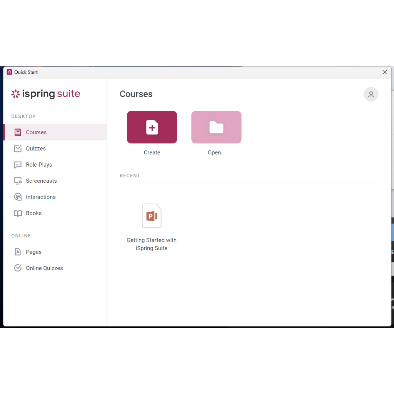Go to the Interactions section label
This screenshot has width=394, height=394.
tap(41, 197)
